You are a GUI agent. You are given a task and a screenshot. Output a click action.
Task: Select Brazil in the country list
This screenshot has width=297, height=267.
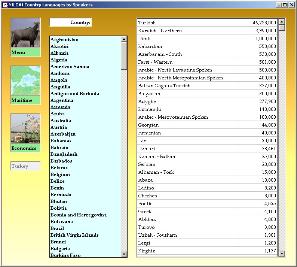57,228
